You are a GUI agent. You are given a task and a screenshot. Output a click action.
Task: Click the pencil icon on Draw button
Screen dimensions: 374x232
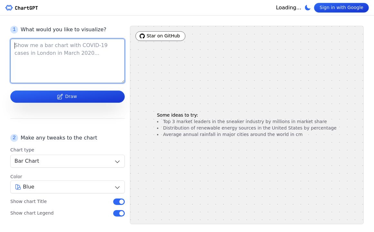(60, 97)
